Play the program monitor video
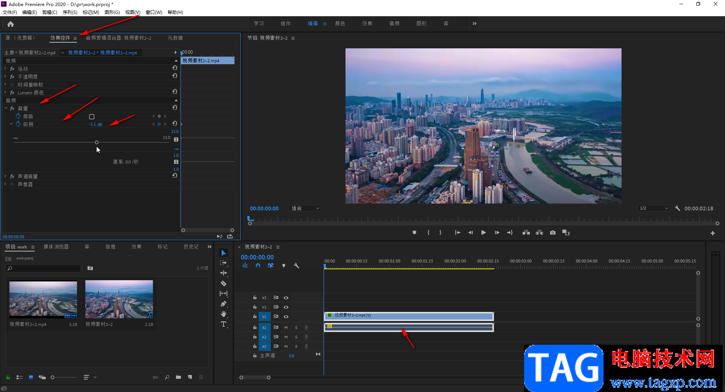725x392 pixels. point(483,233)
